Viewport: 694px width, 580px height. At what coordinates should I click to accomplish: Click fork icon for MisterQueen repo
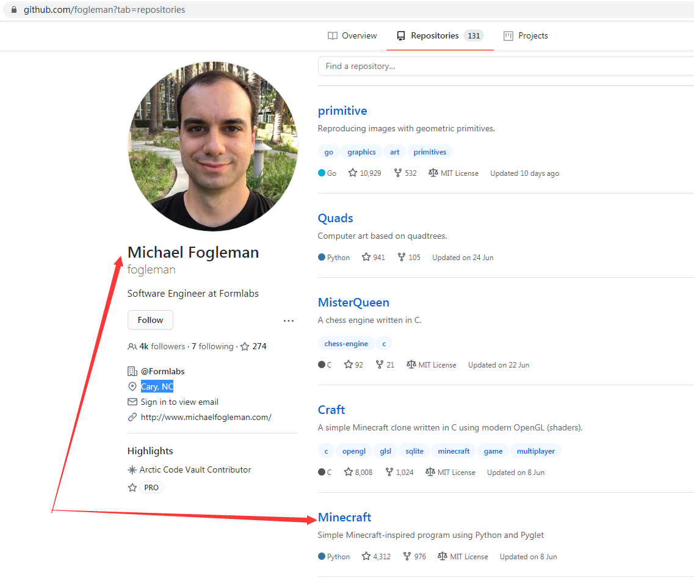click(380, 364)
